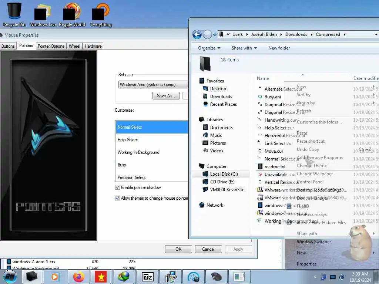Toggle Allow themes to change mouse pointers
Screen dimensions: 379x284
(117, 198)
